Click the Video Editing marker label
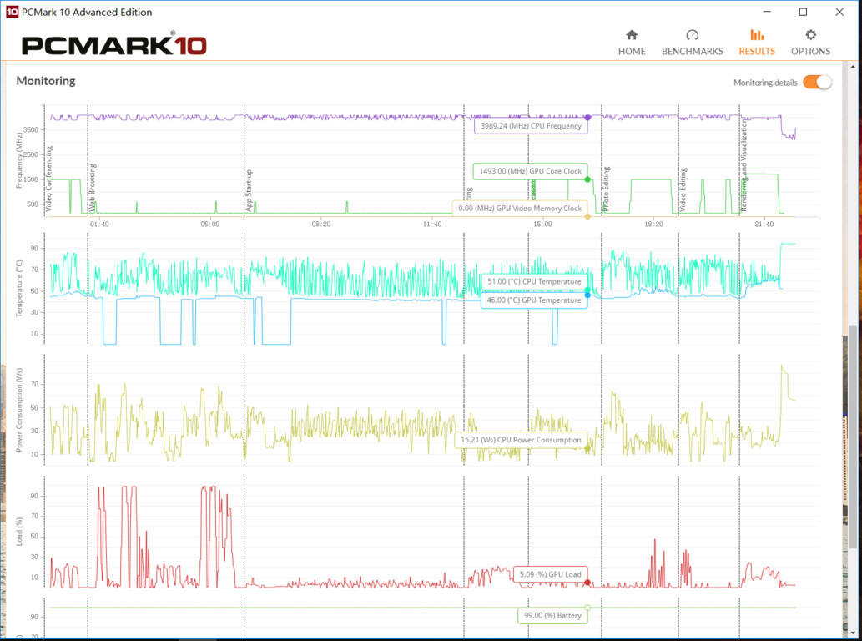The width and height of the screenshot is (862, 641). click(683, 189)
